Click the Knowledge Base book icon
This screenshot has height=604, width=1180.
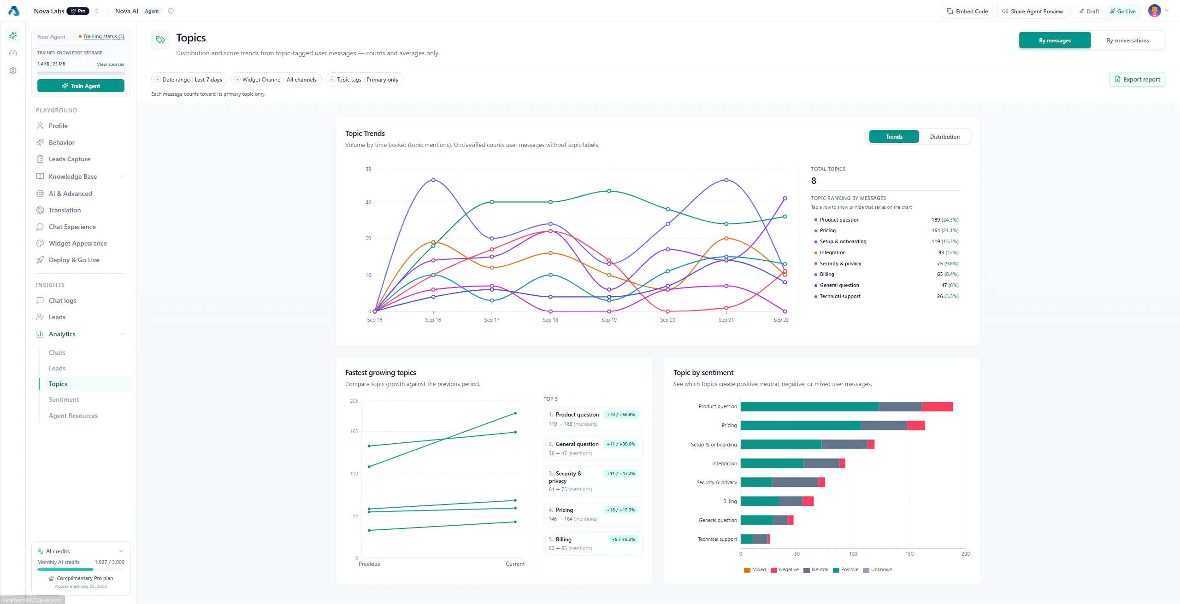click(40, 176)
